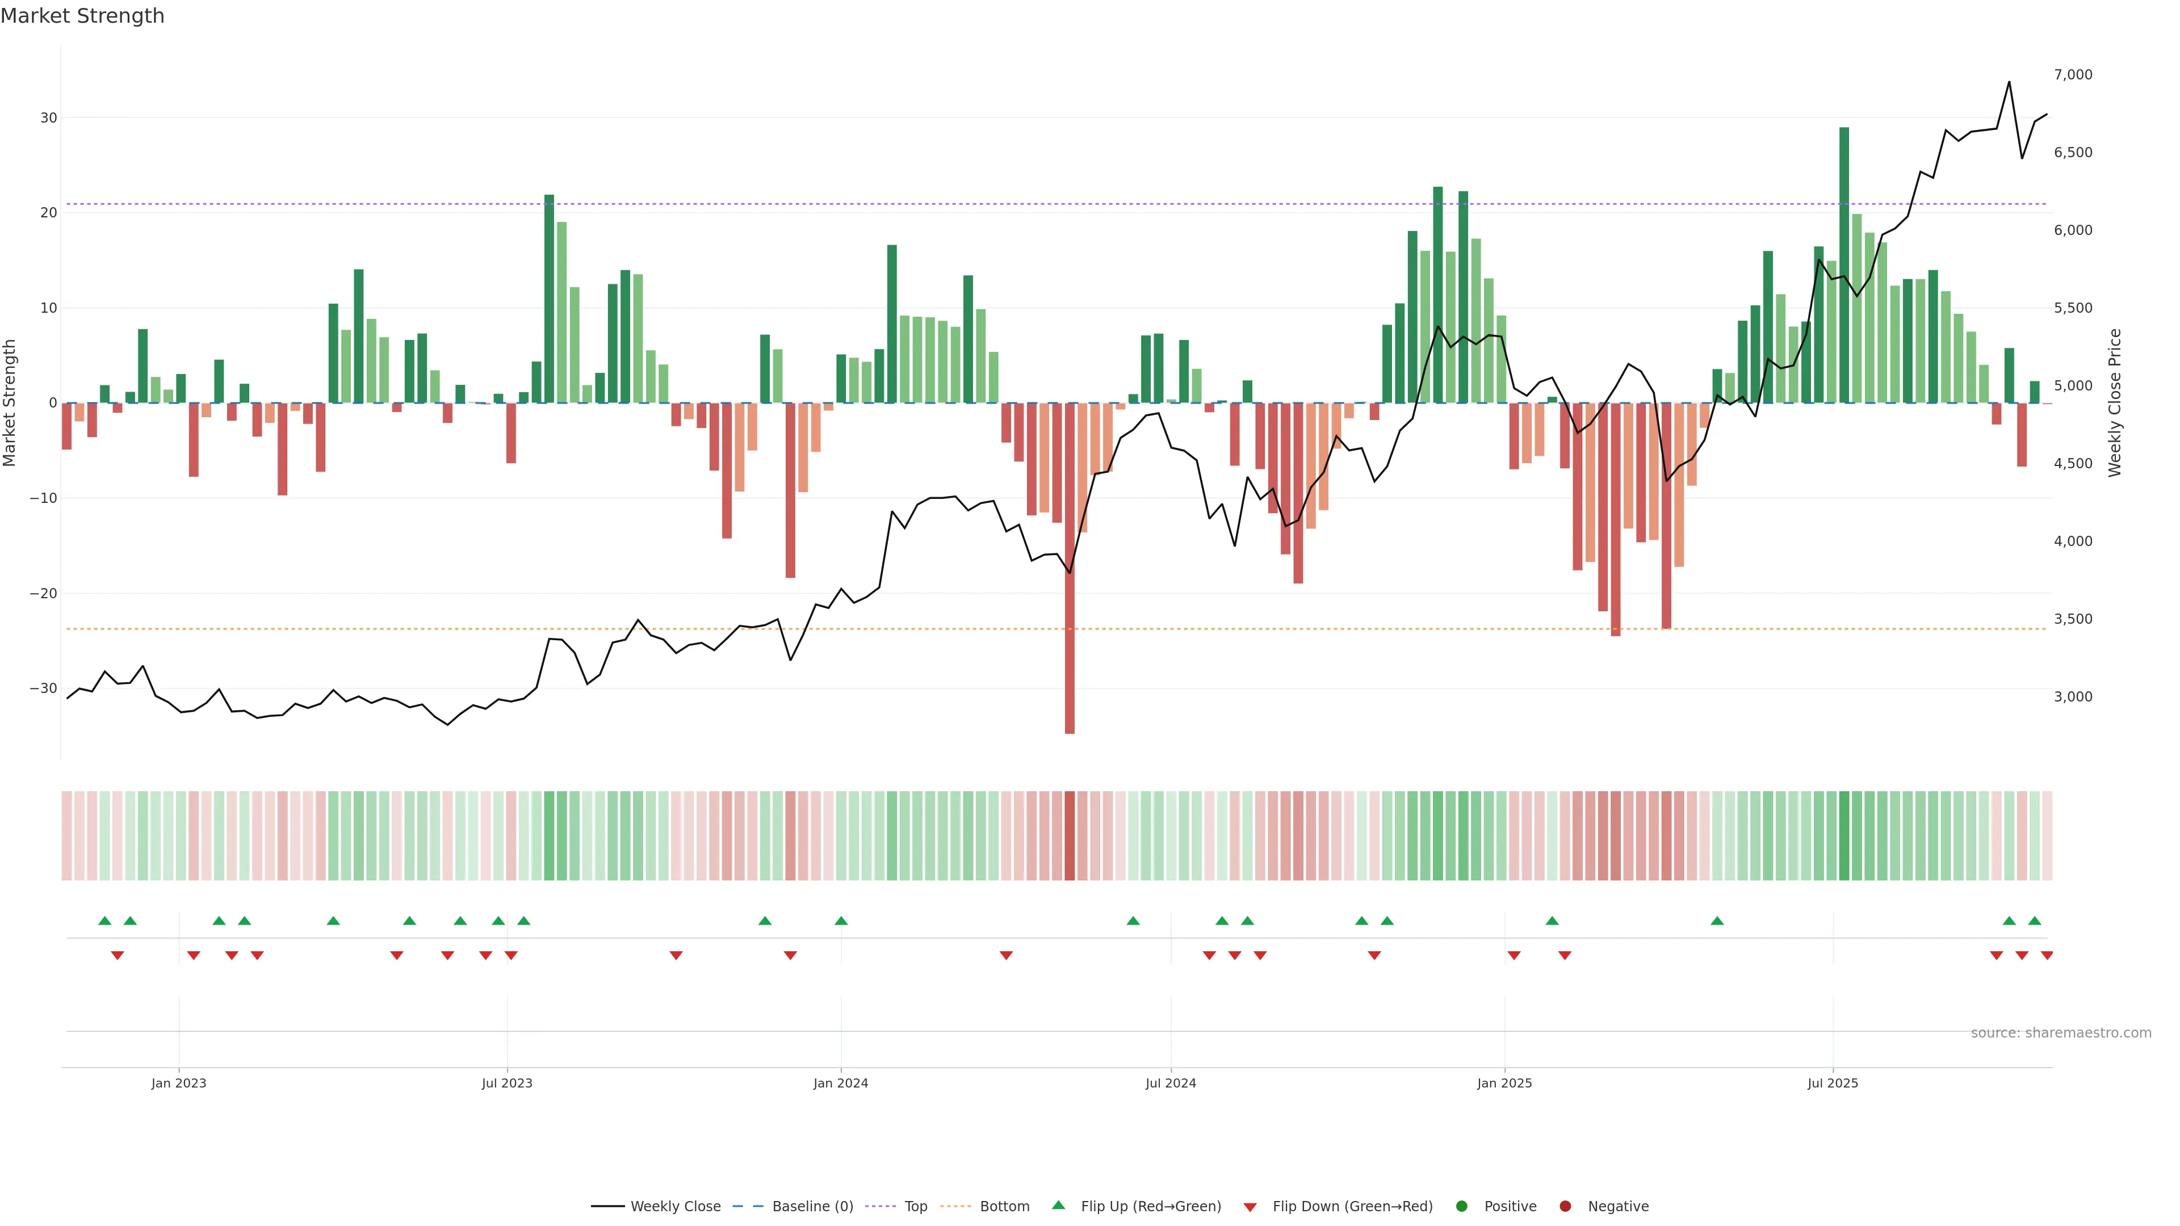Screen dimensions: 2180x1226
Task: Click Flip Up green triangle legend icon
Action: (1058, 1205)
